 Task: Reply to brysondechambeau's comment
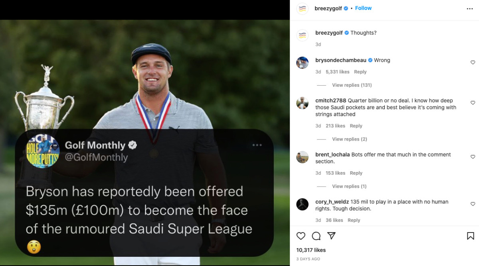pyautogui.click(x=360, y=72)
